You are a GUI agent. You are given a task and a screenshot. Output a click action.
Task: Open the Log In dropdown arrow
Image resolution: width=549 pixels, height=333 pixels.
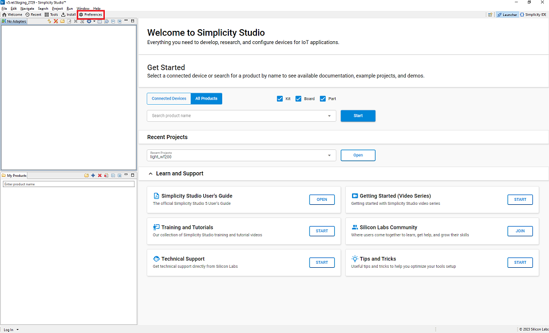[x=18, y=330]
